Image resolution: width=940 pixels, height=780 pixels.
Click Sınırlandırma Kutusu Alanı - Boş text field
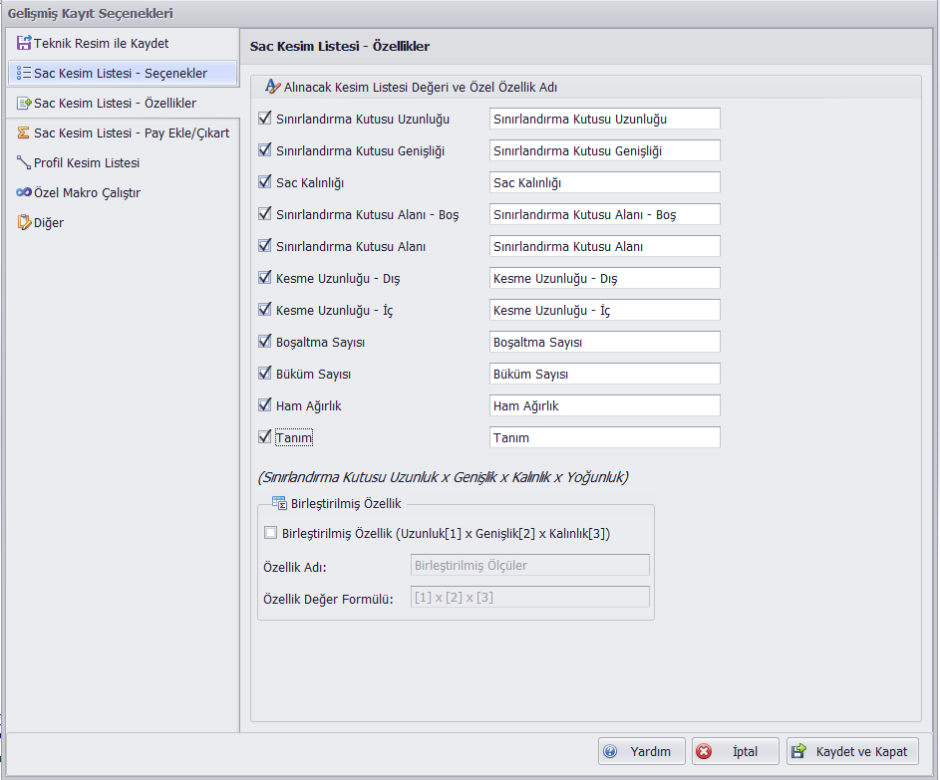tap(604, 214)
